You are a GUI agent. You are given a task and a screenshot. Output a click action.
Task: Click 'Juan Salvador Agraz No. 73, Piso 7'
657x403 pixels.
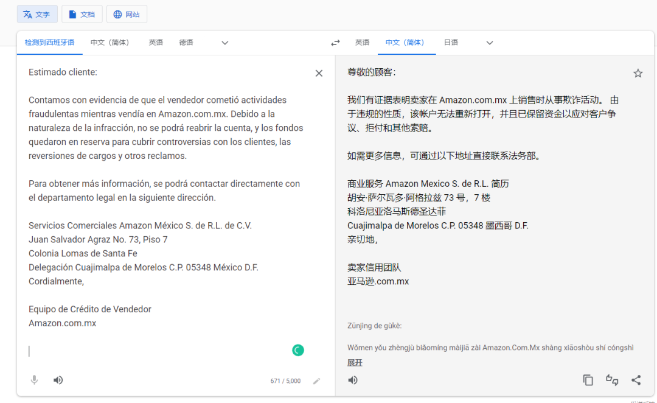point(98,239)
